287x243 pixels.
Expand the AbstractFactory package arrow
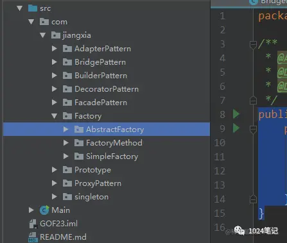pyautogui.click(x=66, y=130)
